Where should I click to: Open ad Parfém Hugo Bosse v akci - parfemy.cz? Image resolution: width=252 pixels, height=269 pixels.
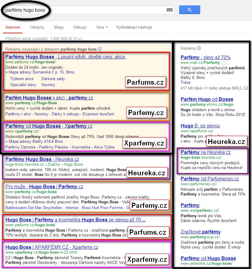click(x=49, y=98)
